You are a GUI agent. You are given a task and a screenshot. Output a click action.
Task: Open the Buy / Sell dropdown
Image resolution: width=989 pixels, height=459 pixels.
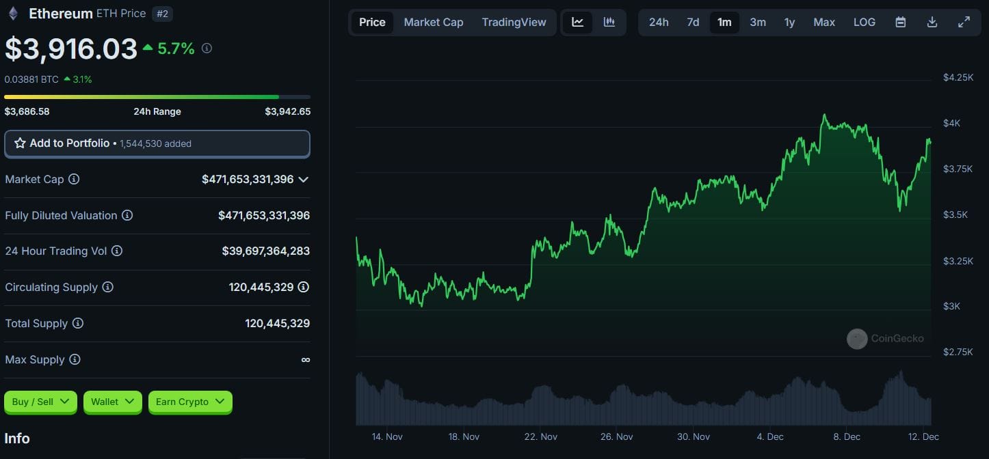coord(40,402)
